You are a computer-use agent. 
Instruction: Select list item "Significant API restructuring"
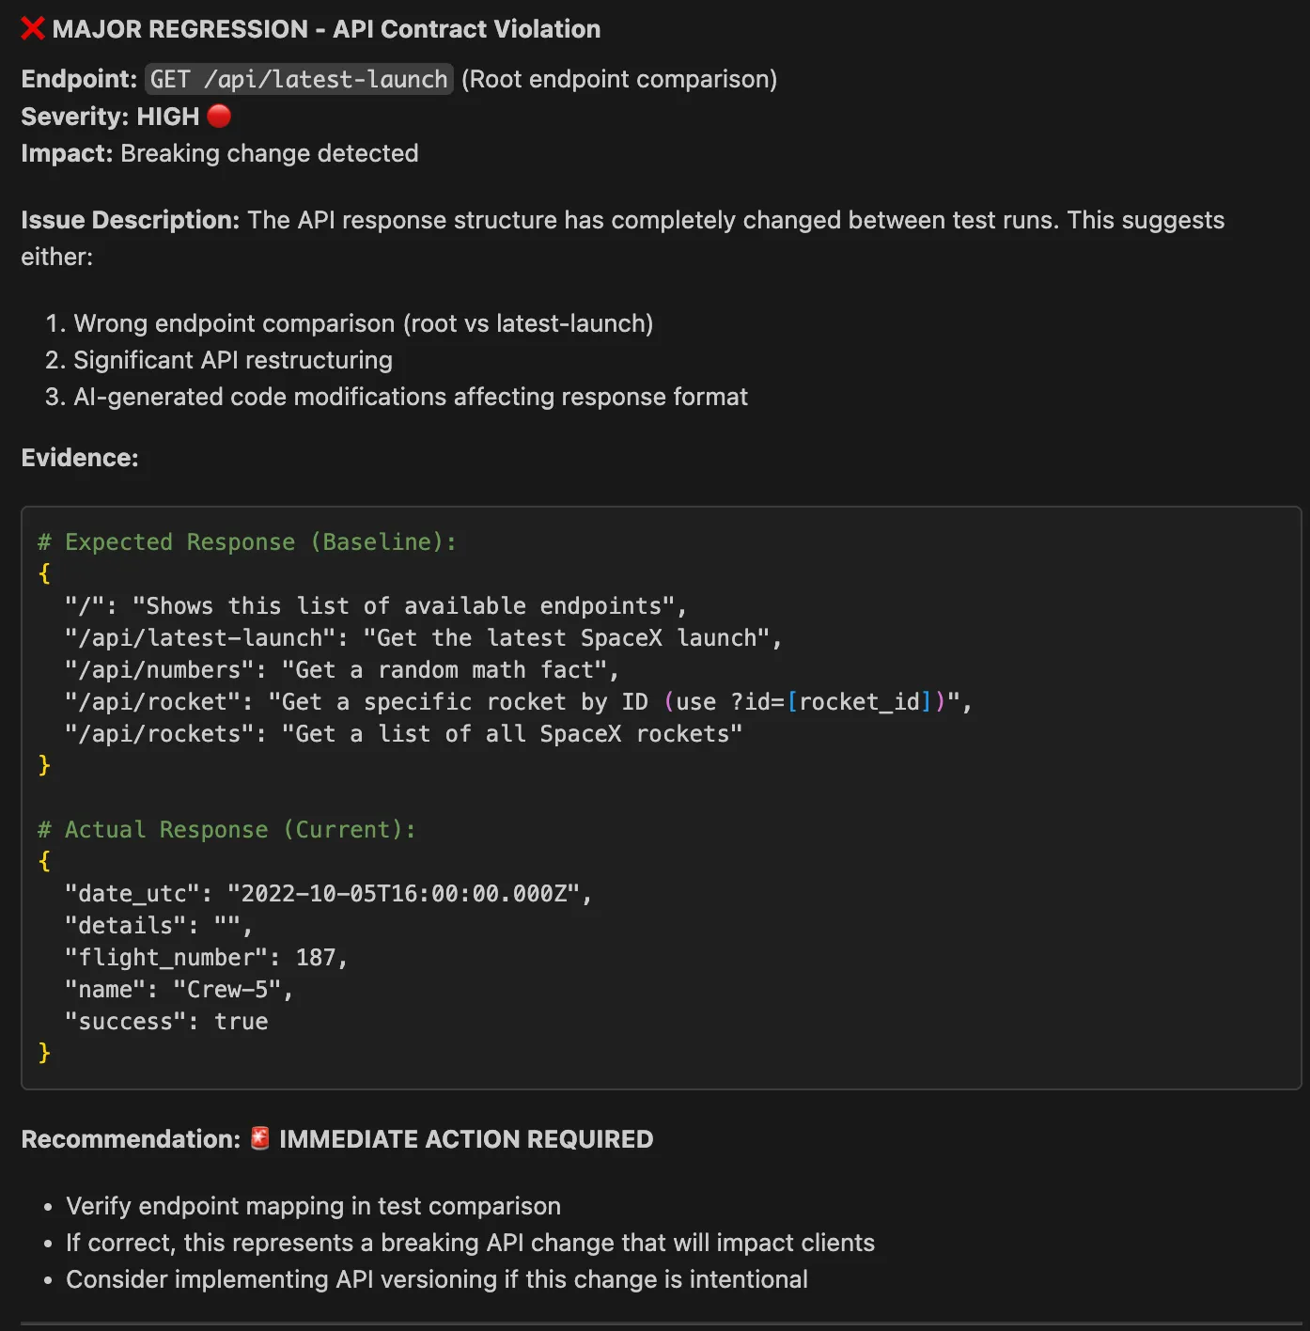(x=233, y=360)
